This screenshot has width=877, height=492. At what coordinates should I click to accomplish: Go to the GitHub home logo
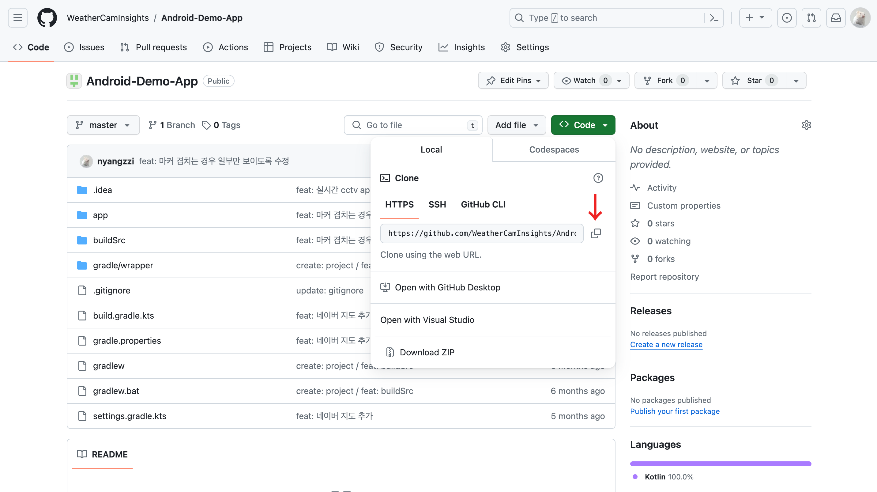tap(47, 18)
